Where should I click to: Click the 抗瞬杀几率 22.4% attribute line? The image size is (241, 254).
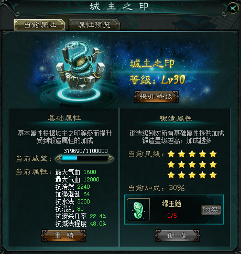pos(81,216)
